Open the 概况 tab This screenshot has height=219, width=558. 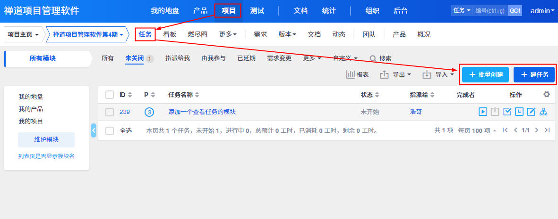424,34
